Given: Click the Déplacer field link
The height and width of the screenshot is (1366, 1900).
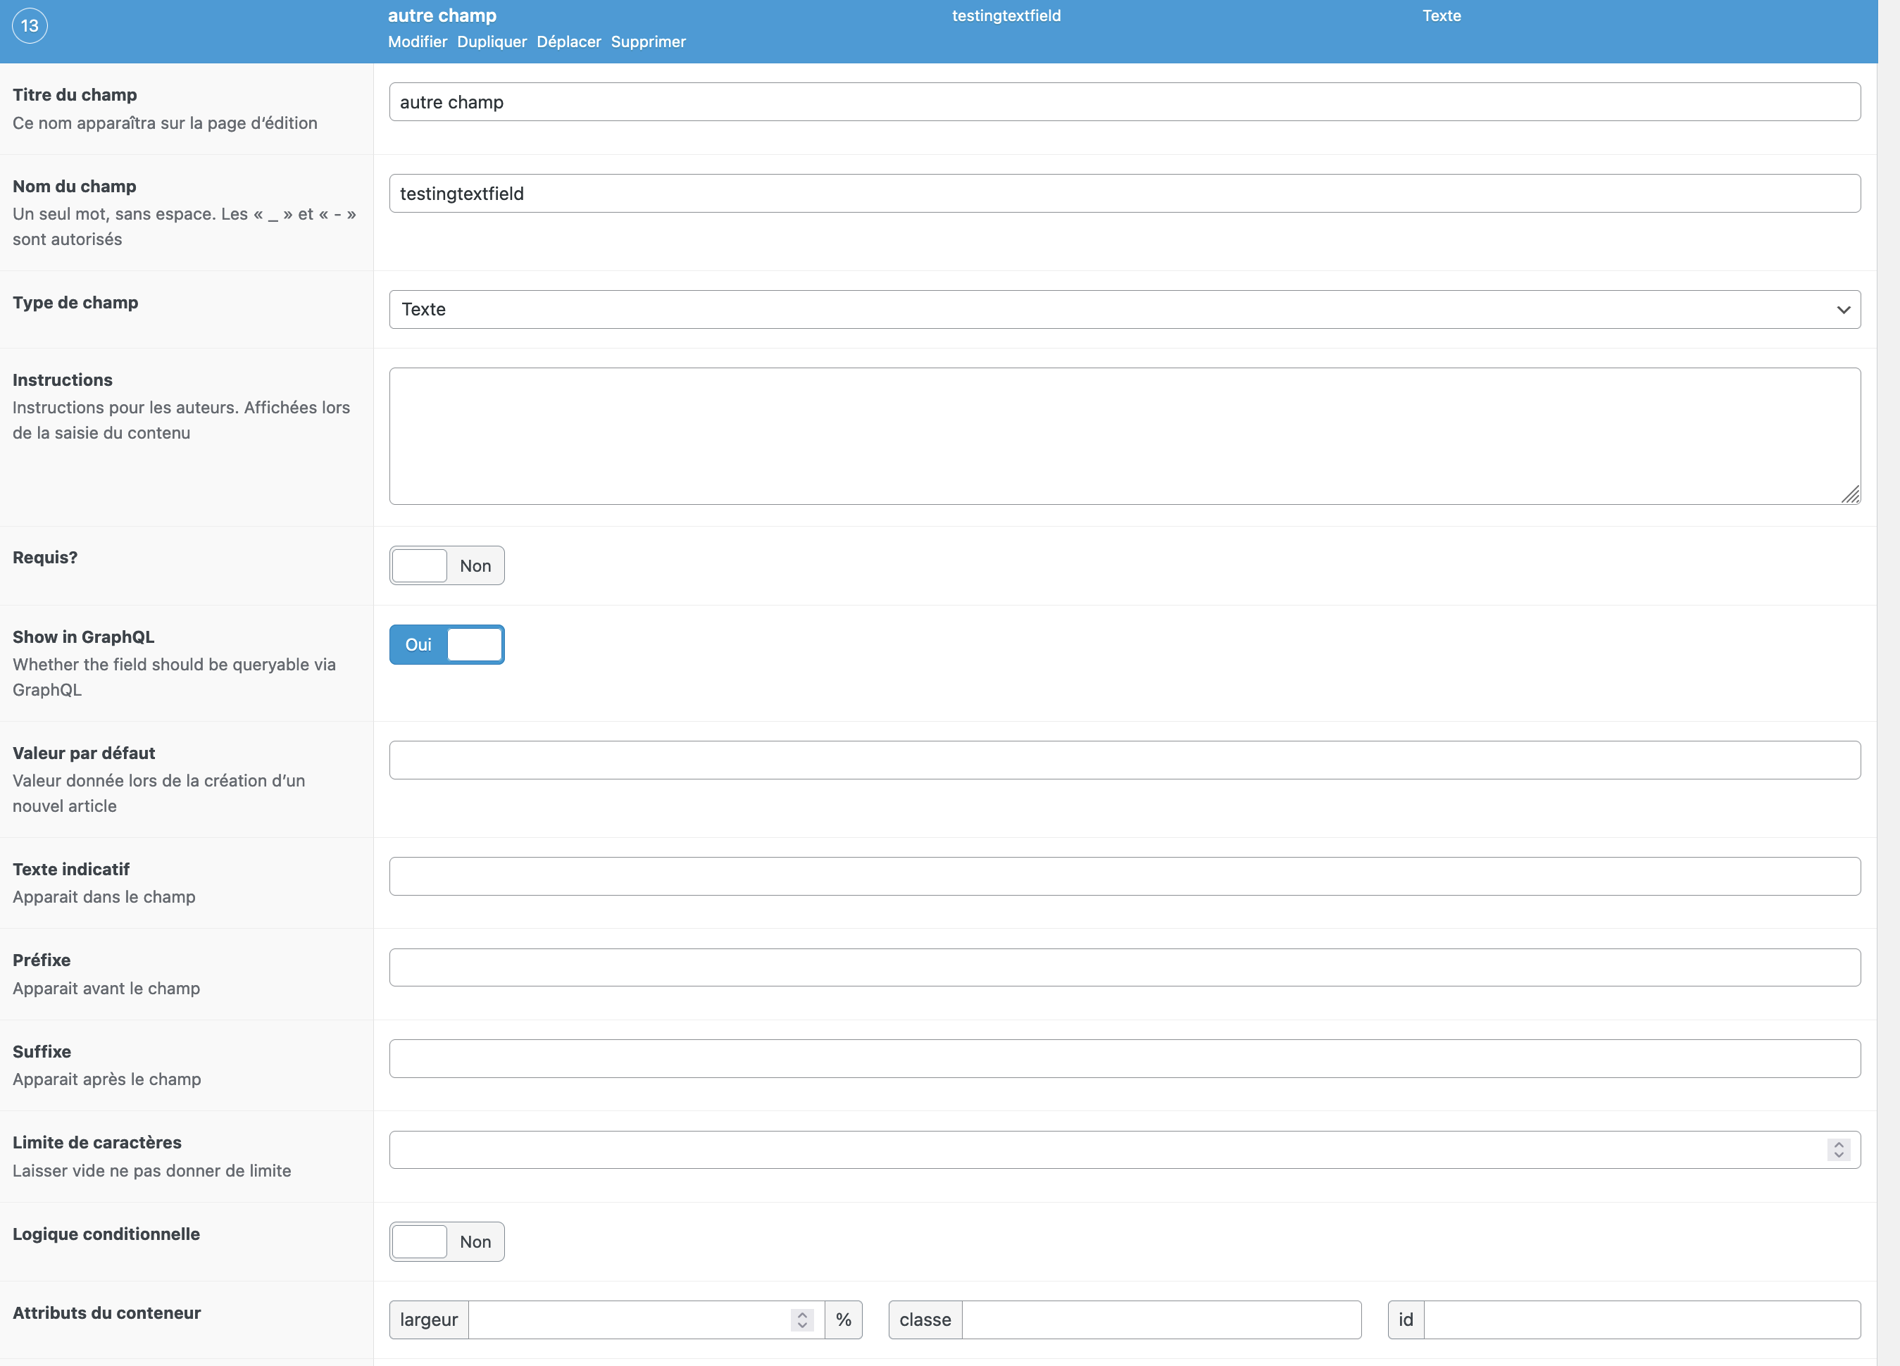Looking at the screenshot, I should [569, 42].
